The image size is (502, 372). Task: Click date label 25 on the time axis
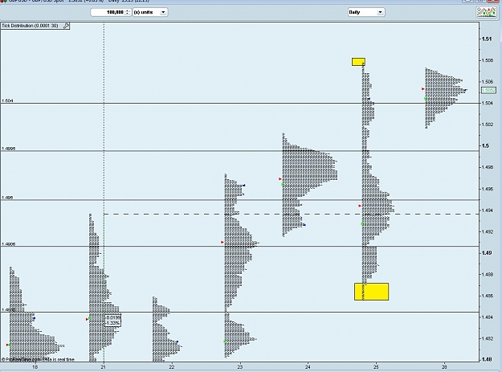coord(376,367)
